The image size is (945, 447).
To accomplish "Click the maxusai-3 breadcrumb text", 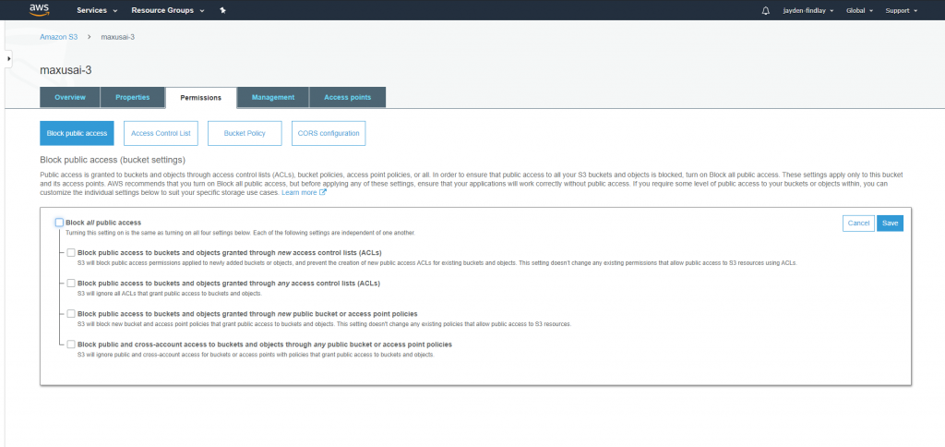I will [117, 37].
